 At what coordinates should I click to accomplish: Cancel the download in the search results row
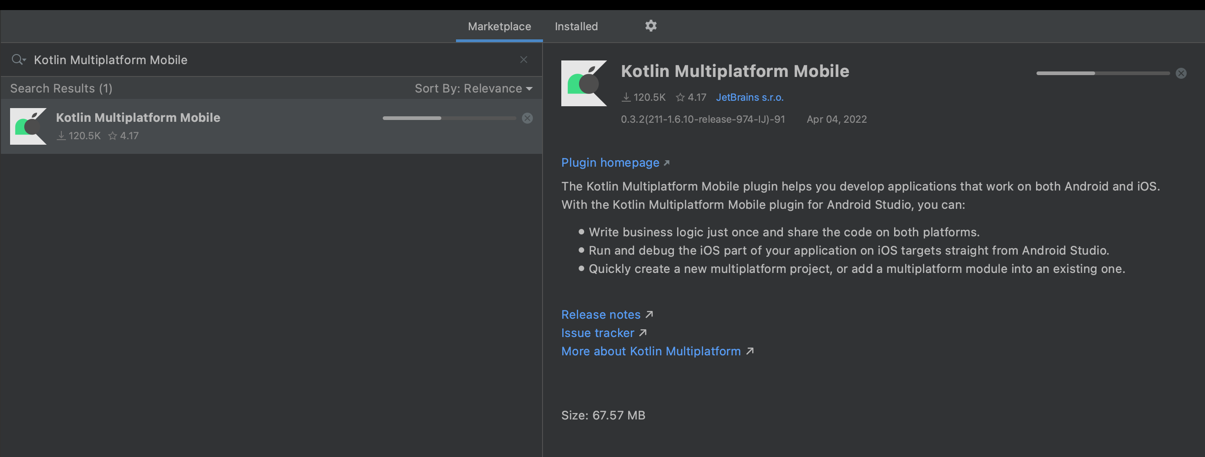point(527,118)
